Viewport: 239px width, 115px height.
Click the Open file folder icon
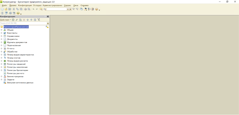6,9
